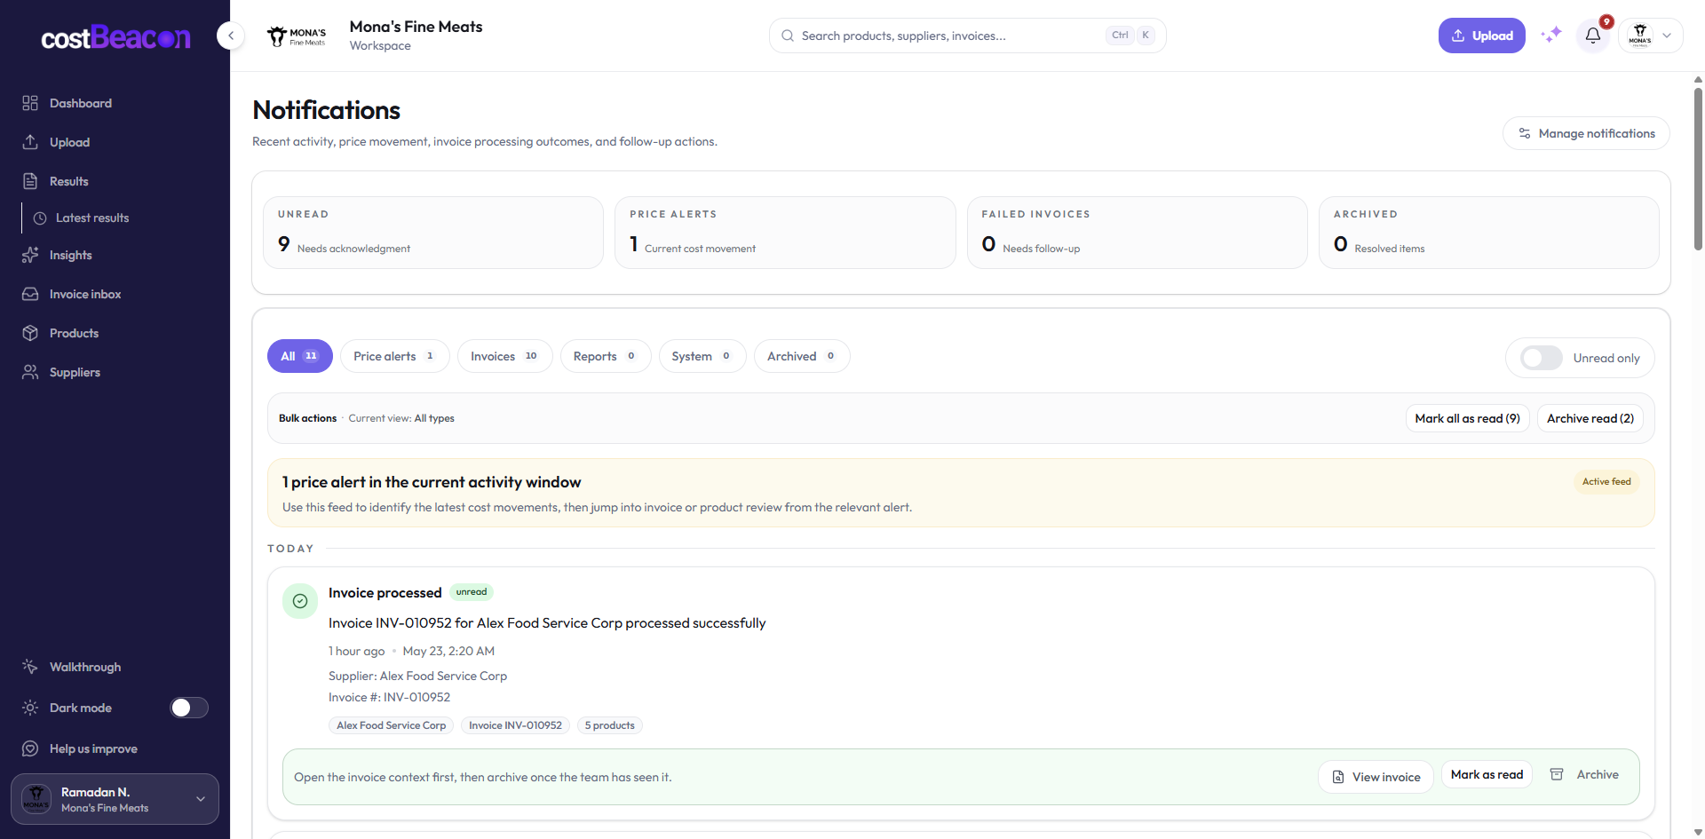This screenshot has width=1705, height=839.
Task: Click the 5 products tag
Action: [609, 725]
